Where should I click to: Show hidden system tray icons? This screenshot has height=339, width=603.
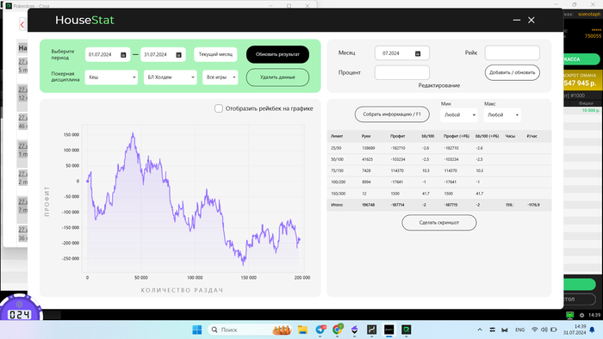point(480,330)
